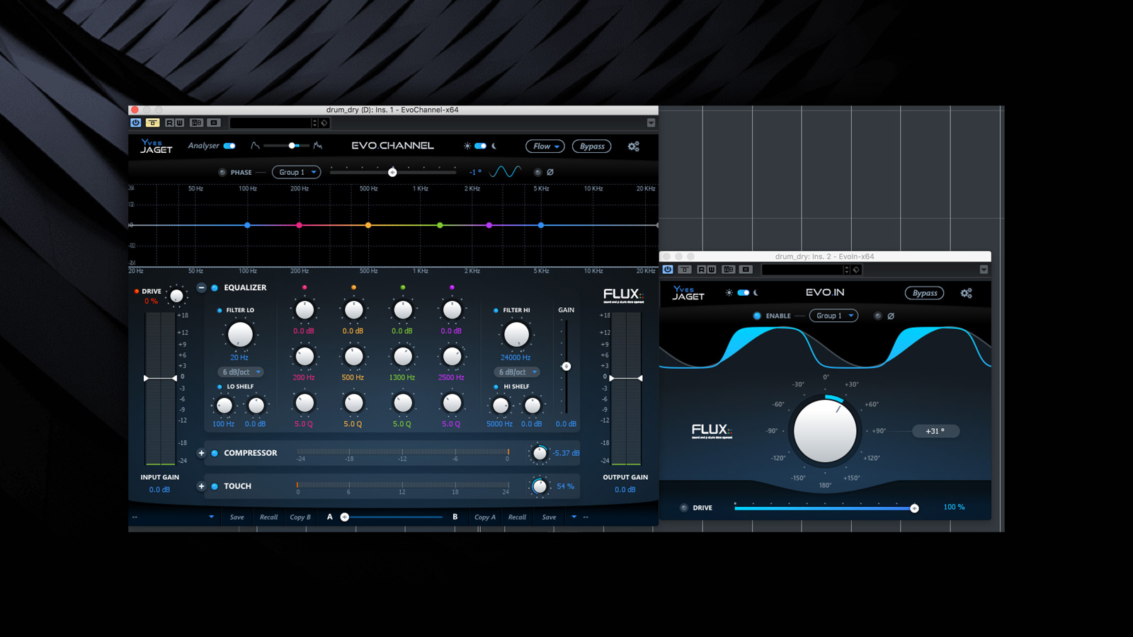The width and height of the screenshot is (1133, 637).
Task: Click the diamond preset icon in EvoChannel host toolbar
Action: click(x=324, y=123)
